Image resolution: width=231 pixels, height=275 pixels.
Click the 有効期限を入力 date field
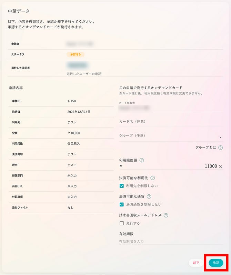click(171, 242)
